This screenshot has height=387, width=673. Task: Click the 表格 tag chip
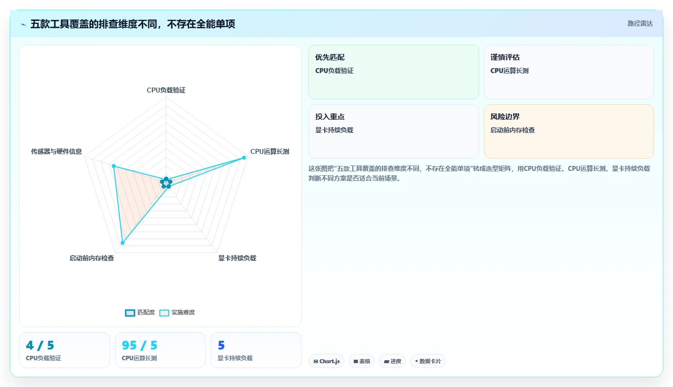point(362,361)
